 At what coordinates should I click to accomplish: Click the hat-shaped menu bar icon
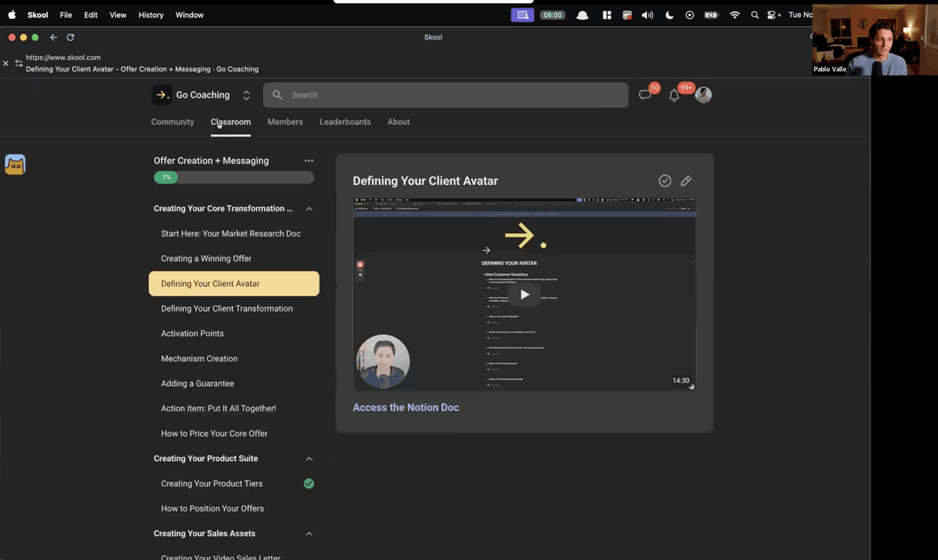(583, 15)
